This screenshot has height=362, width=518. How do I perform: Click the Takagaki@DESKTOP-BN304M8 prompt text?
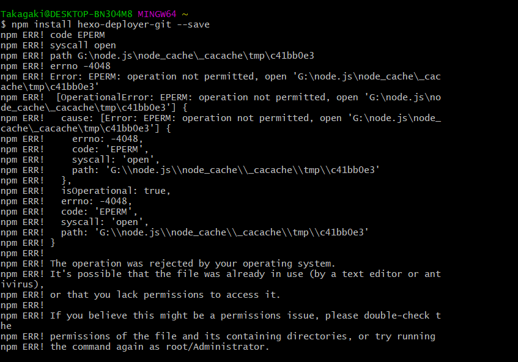67,14
